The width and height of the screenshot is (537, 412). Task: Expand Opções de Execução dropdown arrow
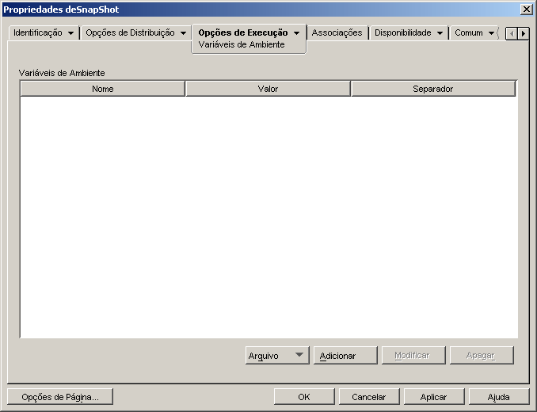coord(296,33)
